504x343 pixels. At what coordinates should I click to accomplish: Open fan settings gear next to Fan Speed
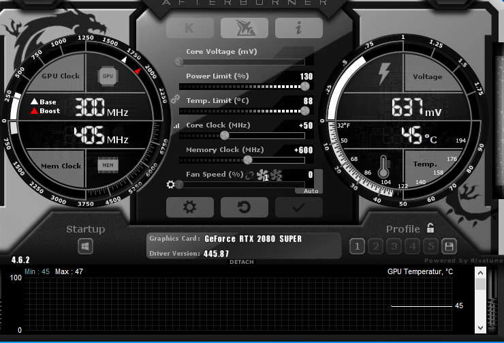[171, 184]
